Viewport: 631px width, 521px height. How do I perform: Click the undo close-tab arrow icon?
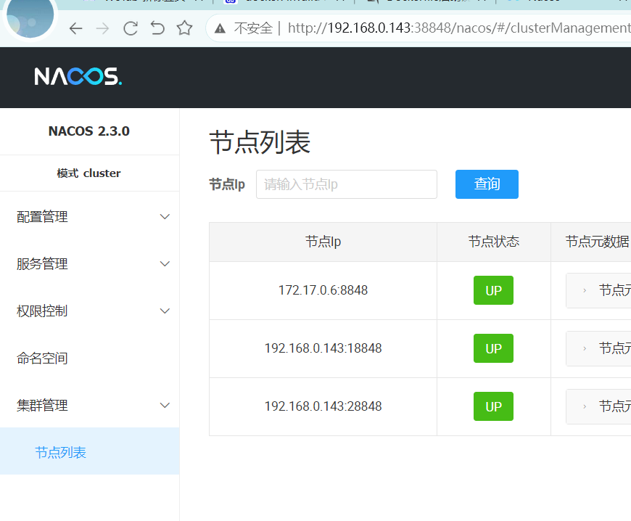click(157, 28)
